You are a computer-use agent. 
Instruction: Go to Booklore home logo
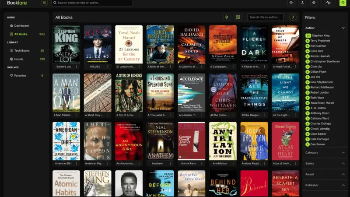17,3
